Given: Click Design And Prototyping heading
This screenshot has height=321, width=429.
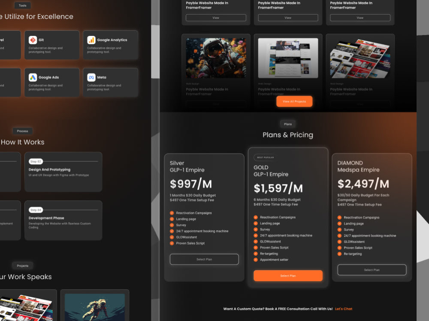Looking at the screenshot, I should pos(49,169).
